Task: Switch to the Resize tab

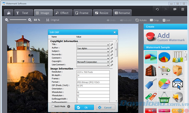Action: pos(102,13)
